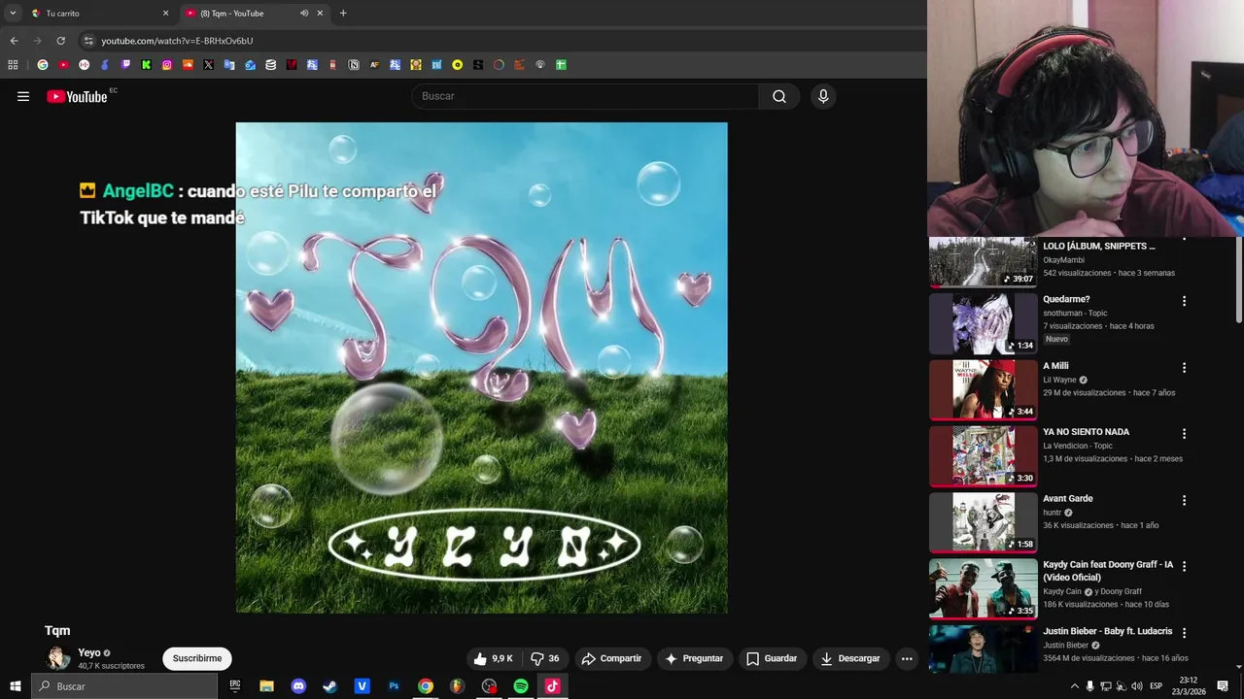Image resolution: width=1244 pixels, height=699 pixels.
Task: Open Photoshop from the taskbar
Action: [394, 686]
